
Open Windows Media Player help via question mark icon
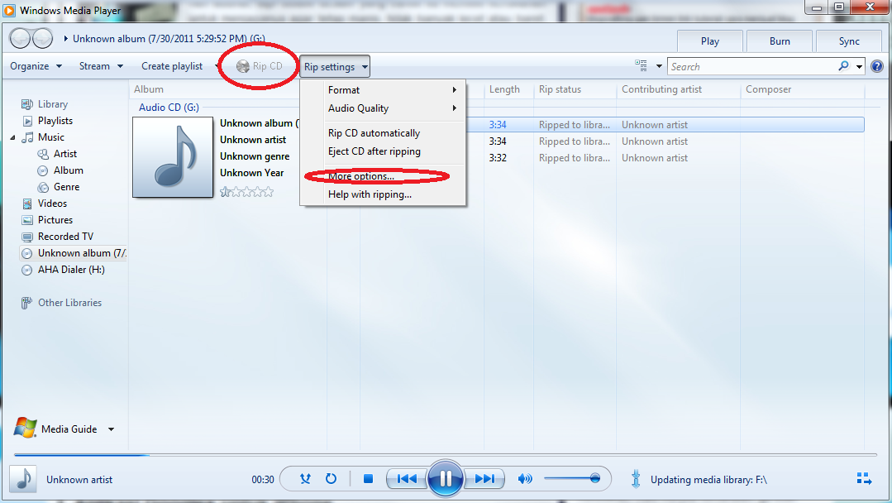(x=876, y=66)
